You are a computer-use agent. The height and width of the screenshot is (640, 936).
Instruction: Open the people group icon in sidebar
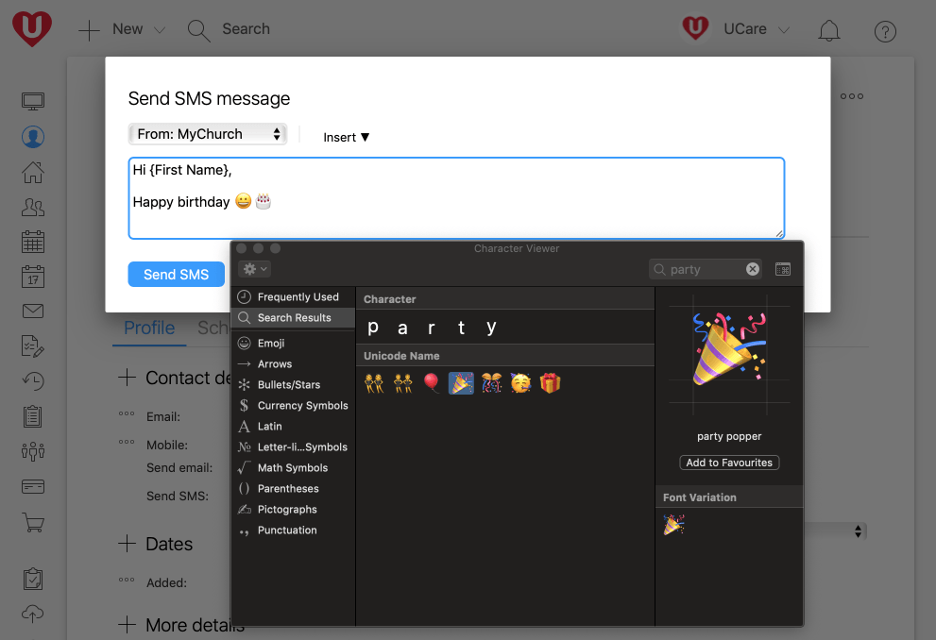[33, 207]
